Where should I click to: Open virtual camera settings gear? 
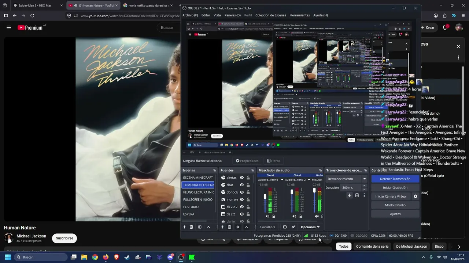(x=415, y=196)
